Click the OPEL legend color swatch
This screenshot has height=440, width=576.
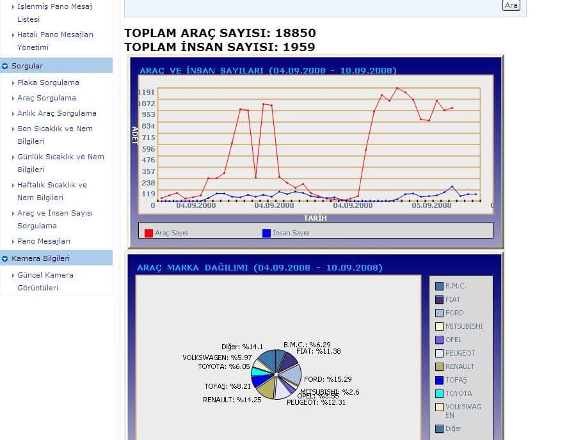[439, 340]
